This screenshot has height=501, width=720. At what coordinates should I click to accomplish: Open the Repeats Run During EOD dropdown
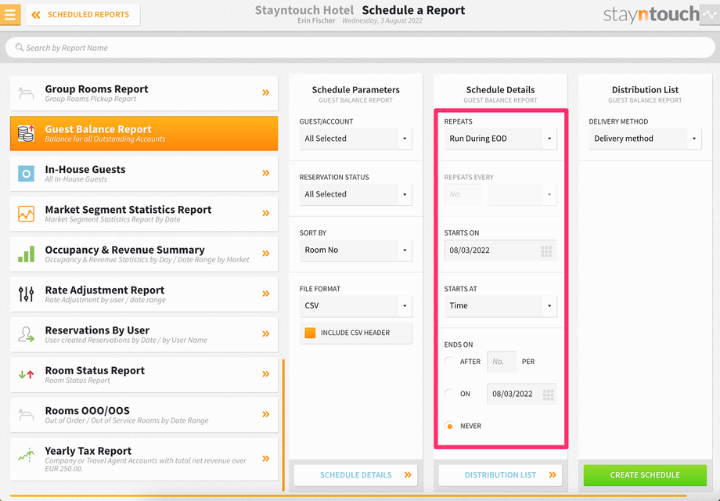point(501,139)
